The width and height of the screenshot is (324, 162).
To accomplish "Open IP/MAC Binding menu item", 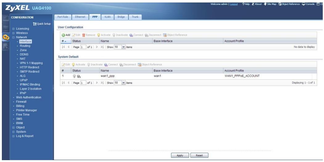I will [30, 85].
